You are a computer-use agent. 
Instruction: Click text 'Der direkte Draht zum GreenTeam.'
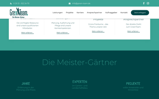coord(134,26)
